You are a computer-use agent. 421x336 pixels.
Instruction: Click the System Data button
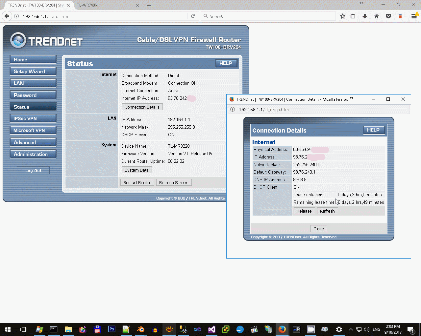[x=136, y=170]
